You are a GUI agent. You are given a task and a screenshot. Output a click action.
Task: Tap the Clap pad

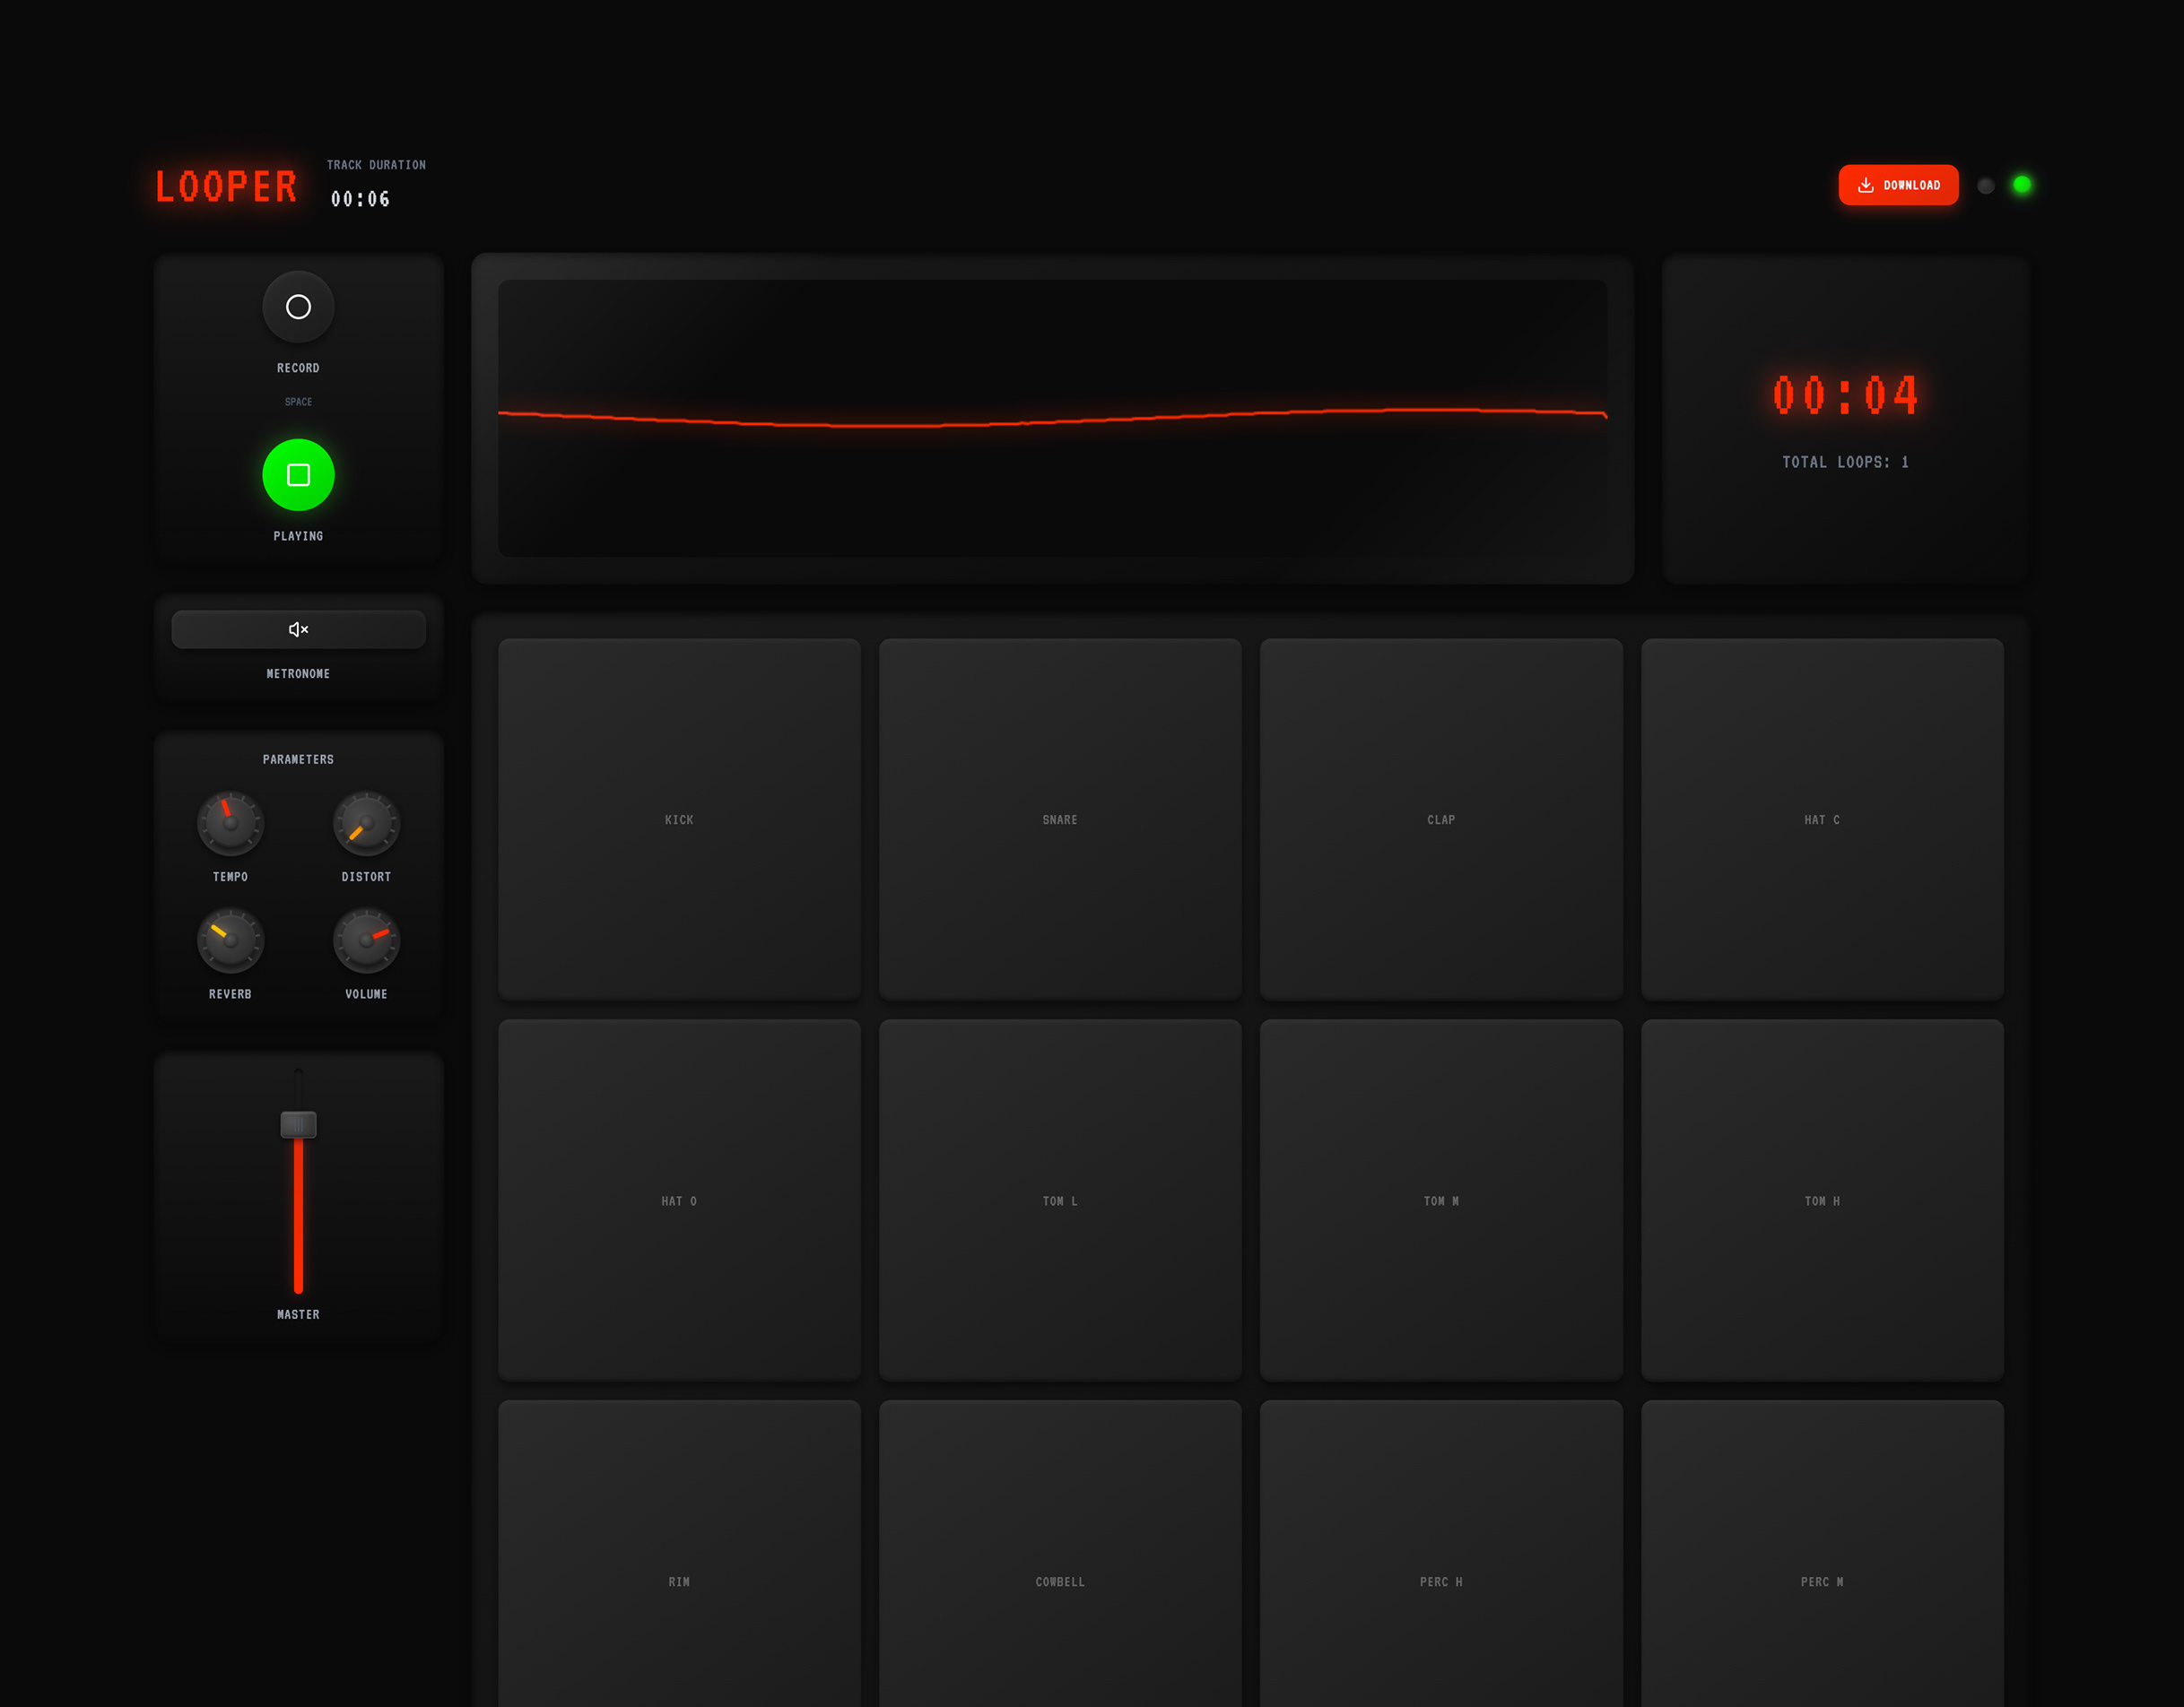coord(1440,819)
